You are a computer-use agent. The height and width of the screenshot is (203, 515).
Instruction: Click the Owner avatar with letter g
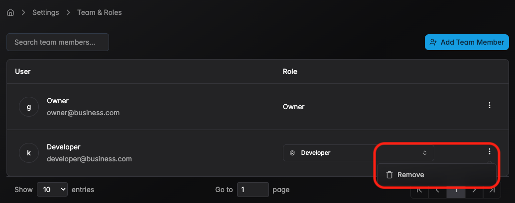pos(29,107)
